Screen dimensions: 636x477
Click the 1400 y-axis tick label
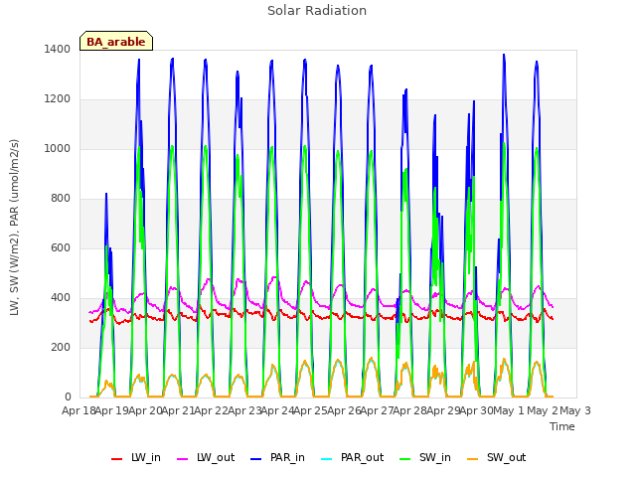click(58, 50)
